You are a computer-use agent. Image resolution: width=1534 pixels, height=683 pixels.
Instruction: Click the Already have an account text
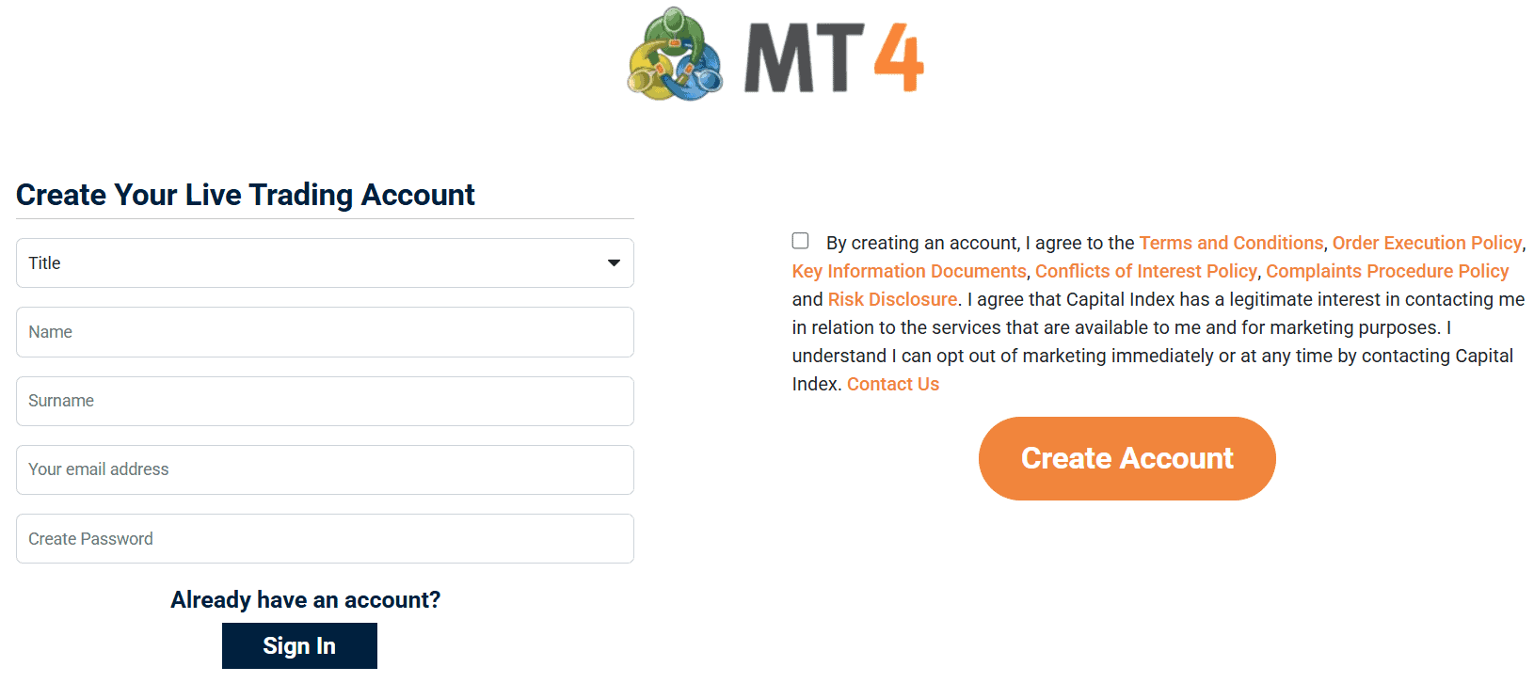click(x=306, y=600)
